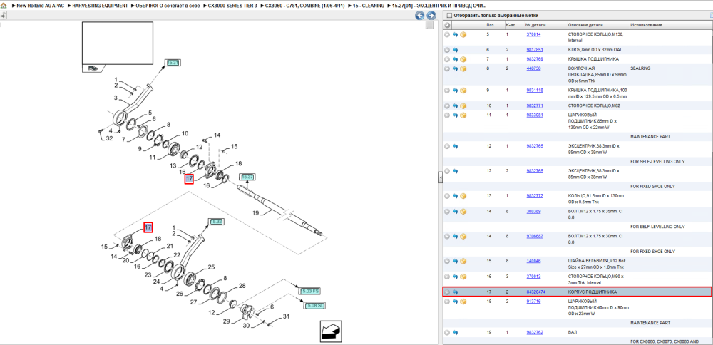Click the orientation arrow icon below the diagram
This screenshot has width=713, height=345.
[331, 331]
